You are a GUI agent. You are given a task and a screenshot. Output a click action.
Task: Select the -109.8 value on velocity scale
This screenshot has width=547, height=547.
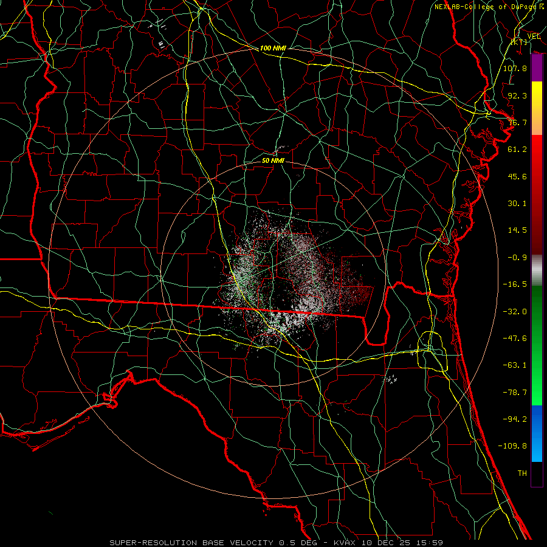click(x=512, y=446)
